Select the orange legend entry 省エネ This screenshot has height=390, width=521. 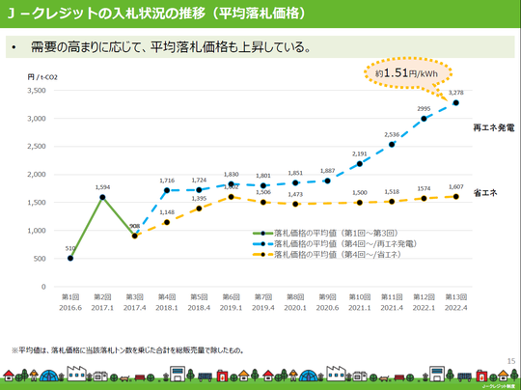[x=327, y=254]
